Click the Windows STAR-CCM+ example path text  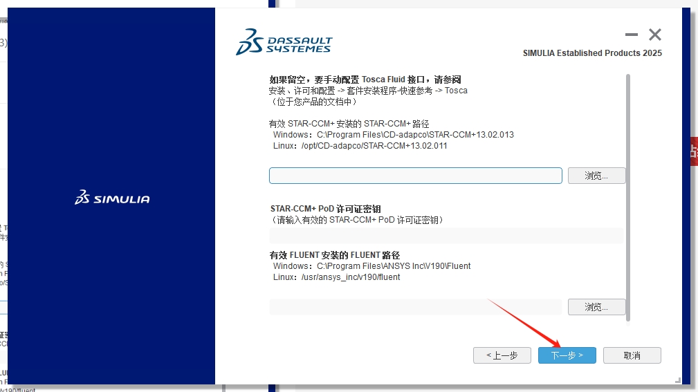tap(393, 135)
